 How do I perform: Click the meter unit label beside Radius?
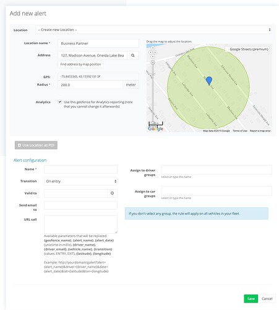point(131,85)
